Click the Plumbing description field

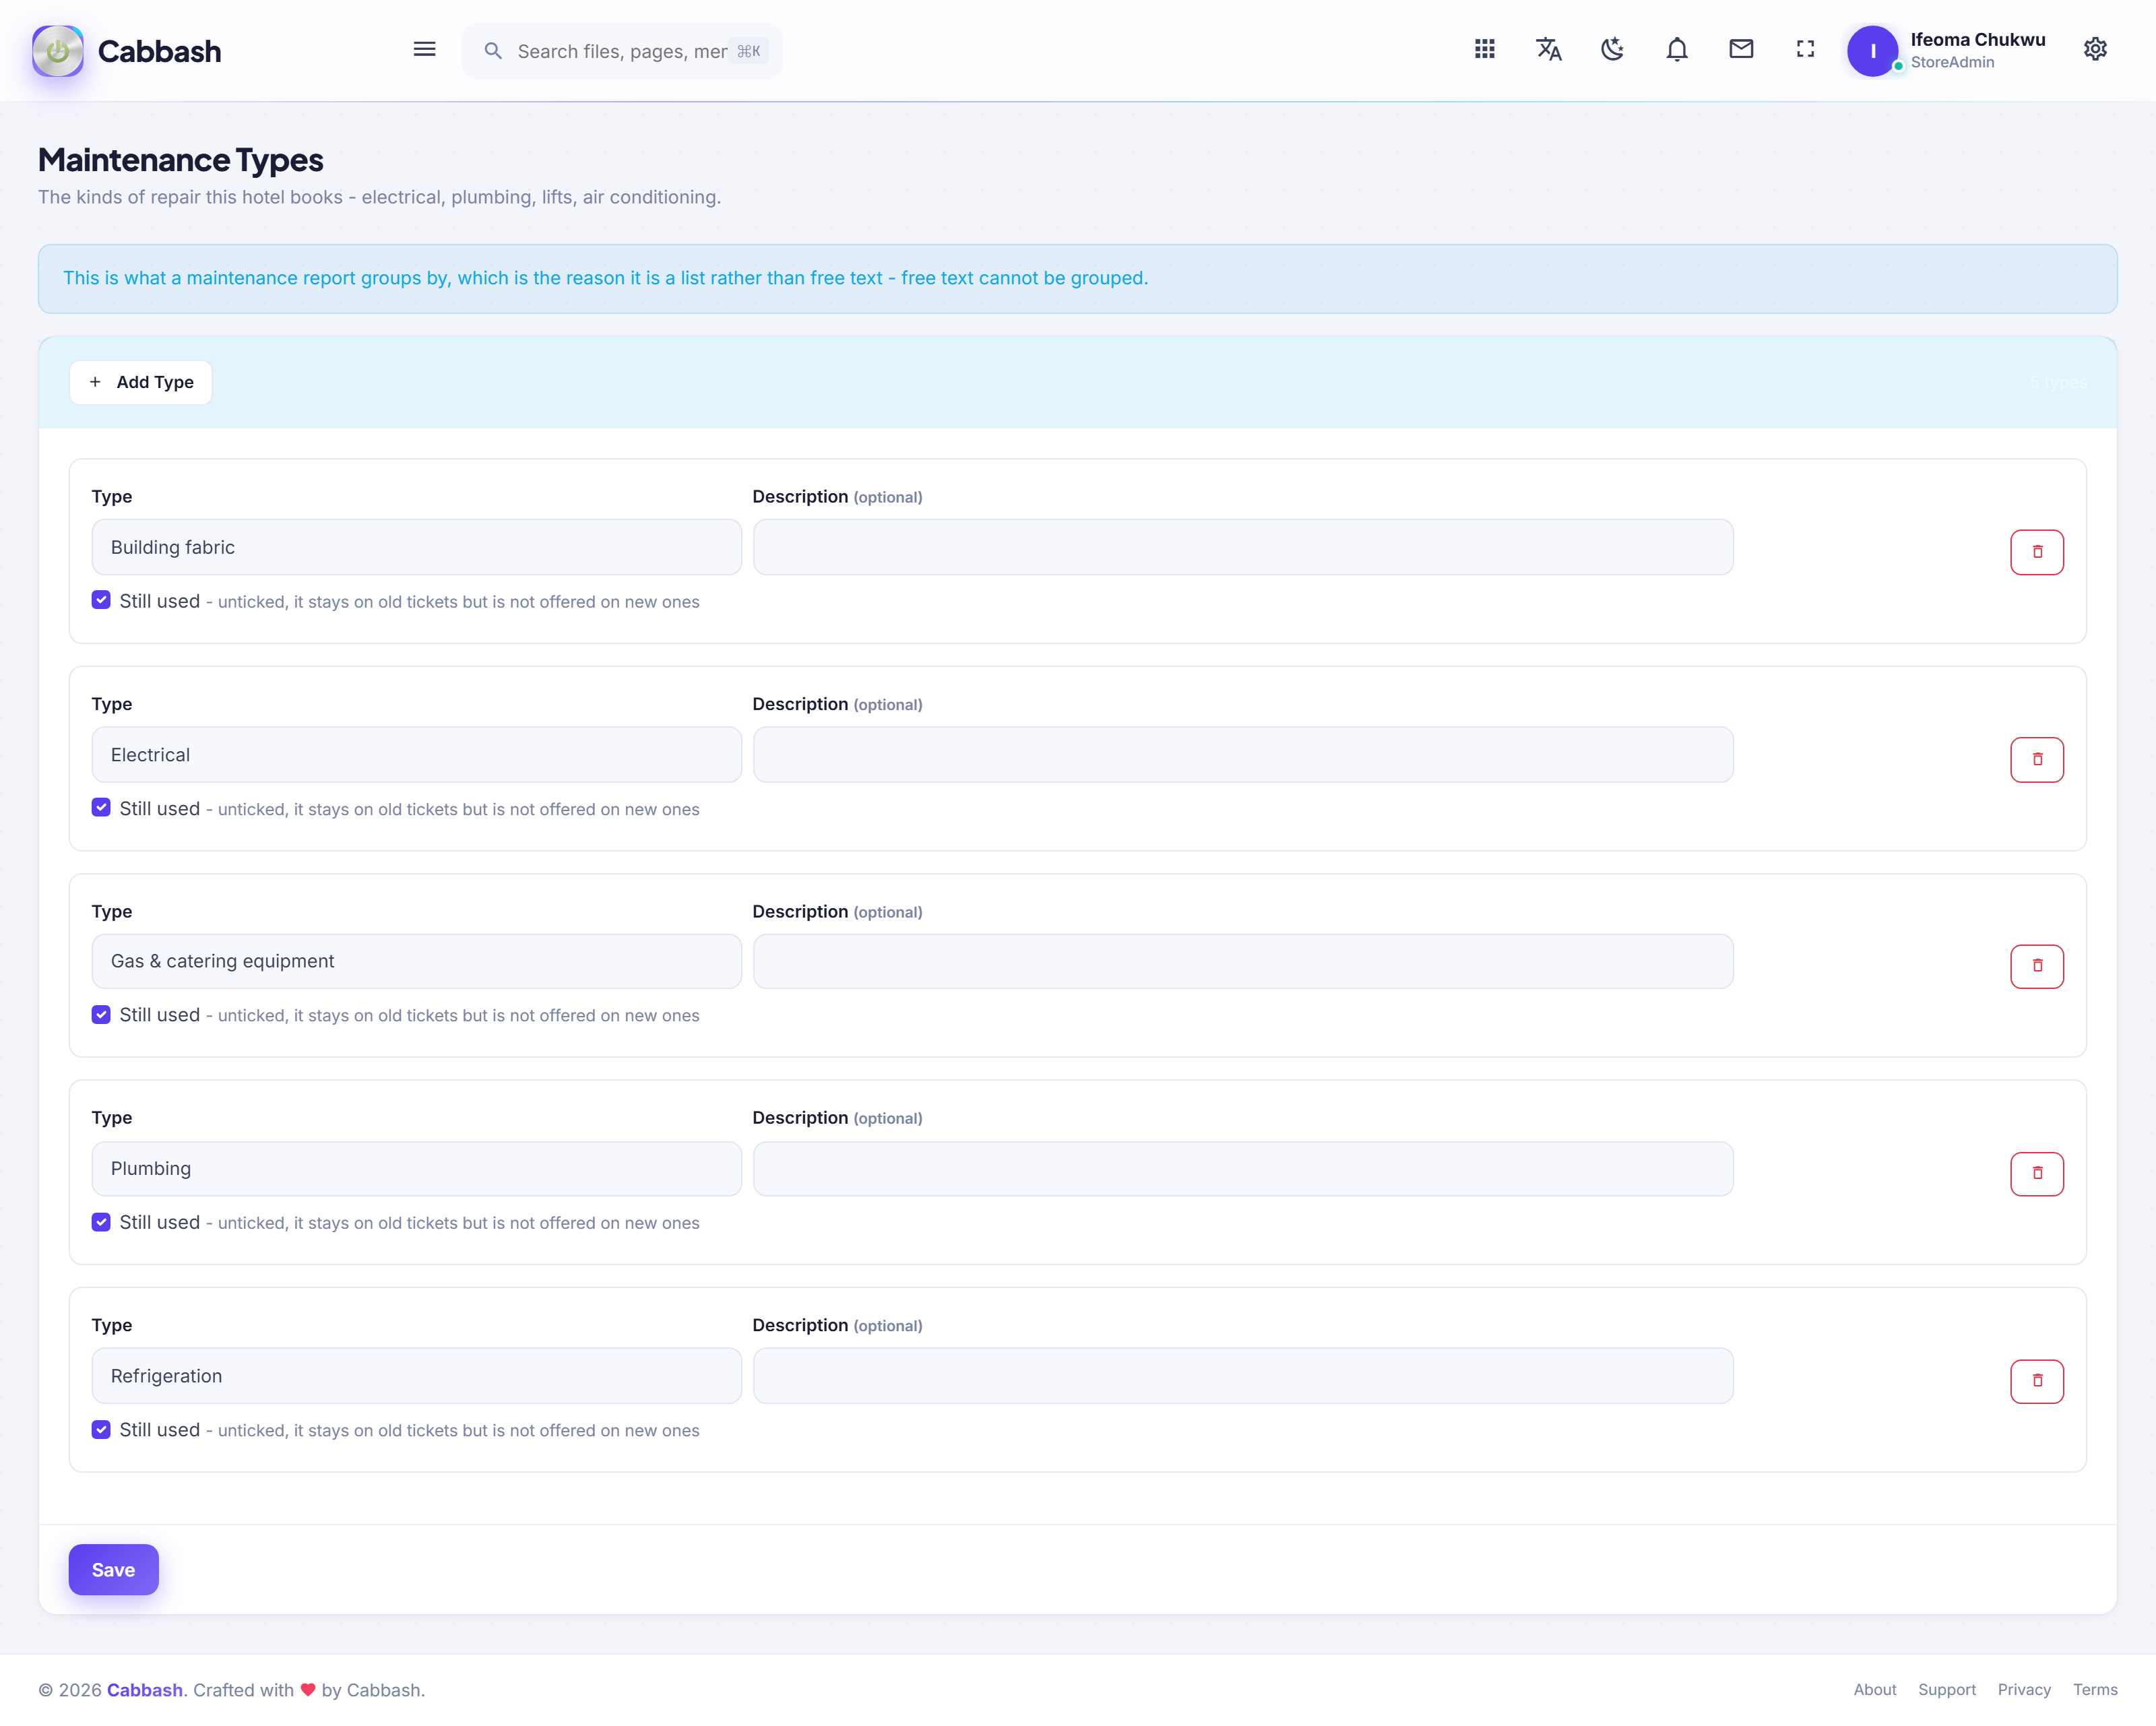click(1243, 1169)
